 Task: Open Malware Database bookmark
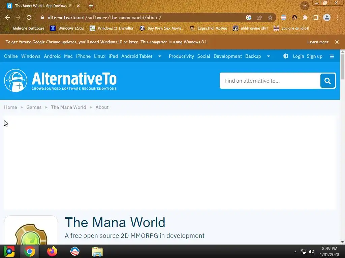pyautogui.click(x=26, y=28)
